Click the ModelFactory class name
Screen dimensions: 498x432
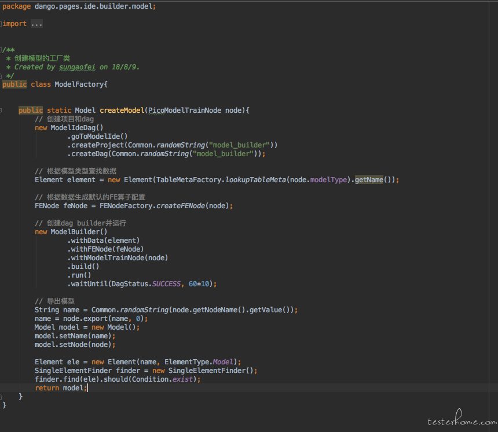point(79,84)
